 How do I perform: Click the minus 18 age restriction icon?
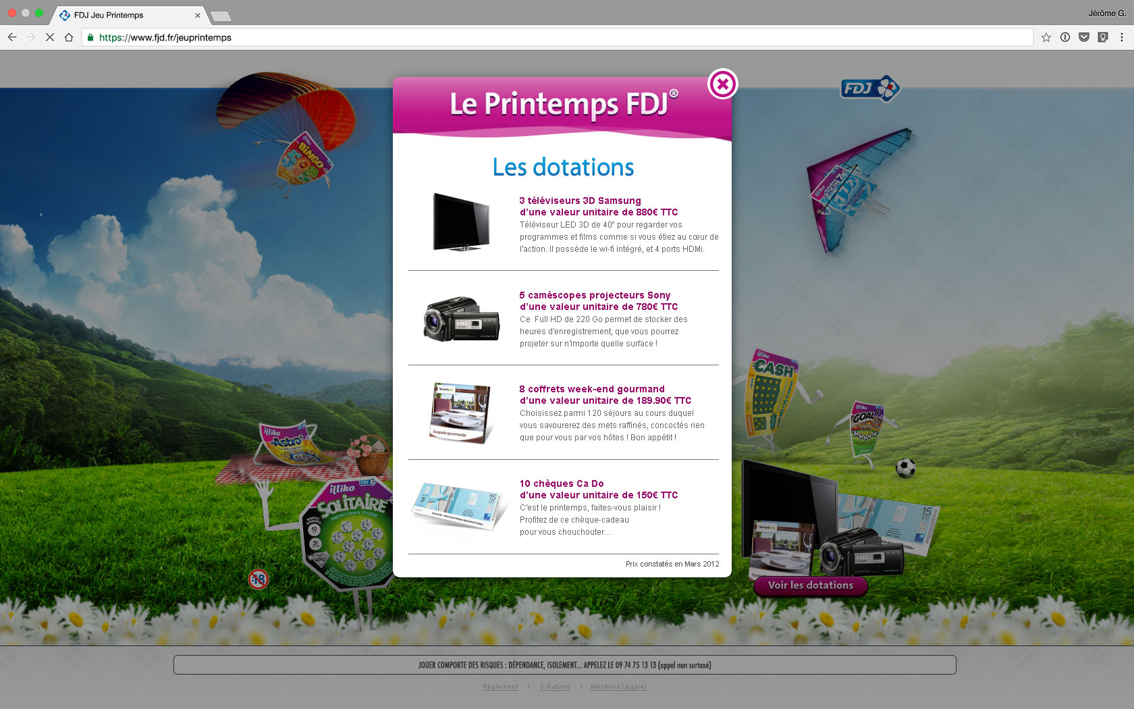click(x=259, y=579)
